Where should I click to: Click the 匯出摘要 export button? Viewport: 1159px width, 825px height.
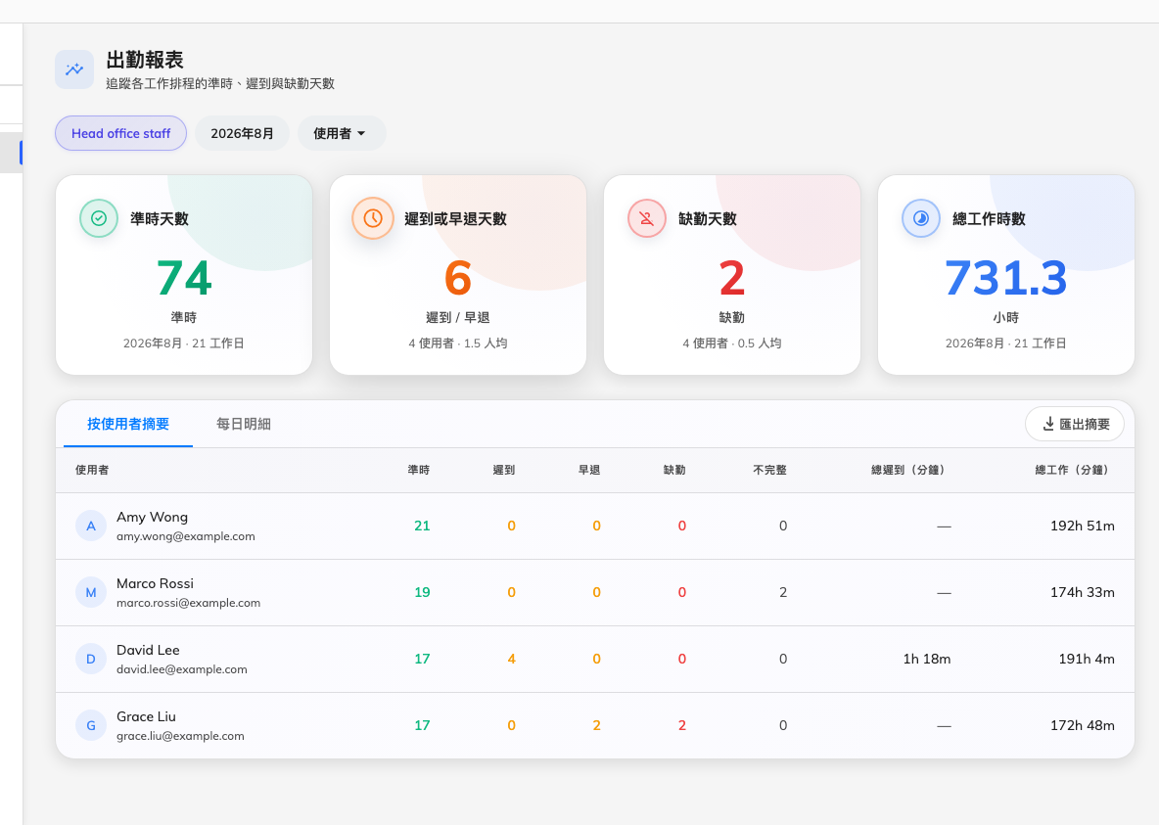[1075, 425]
